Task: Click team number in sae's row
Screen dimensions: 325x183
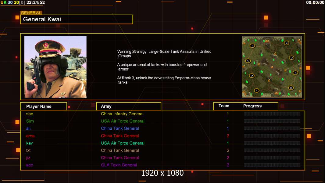Action: pos(228,114)
